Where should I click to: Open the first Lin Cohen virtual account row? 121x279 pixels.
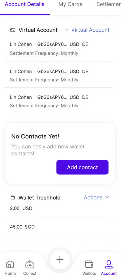point(58,49)
